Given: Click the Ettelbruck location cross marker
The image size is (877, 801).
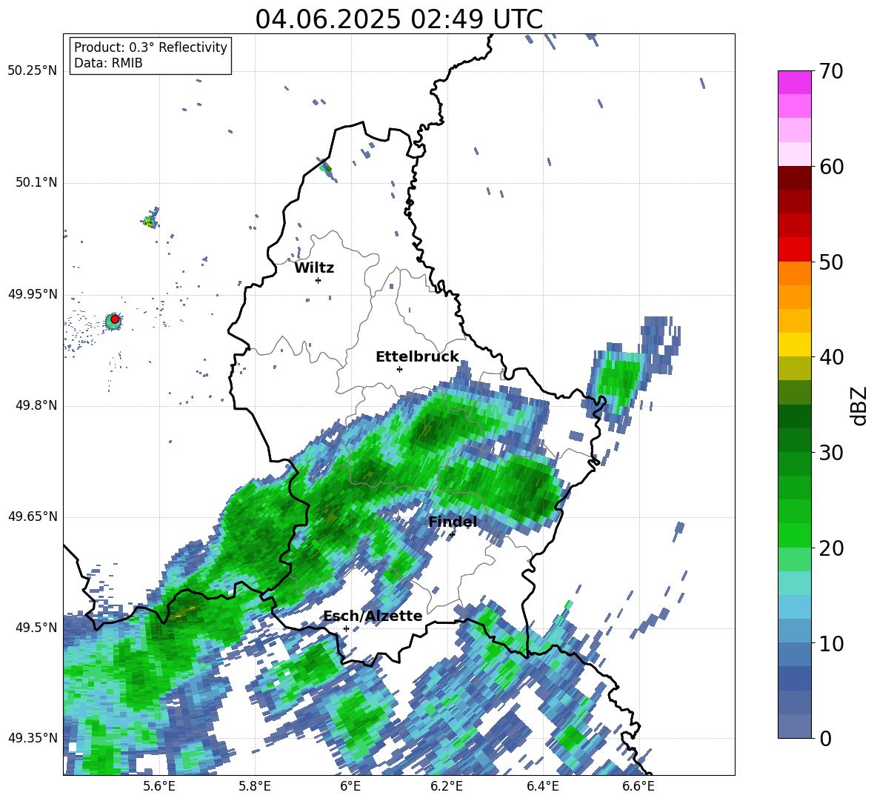Looking at the screenshot, I should click(x=399, y=369).
